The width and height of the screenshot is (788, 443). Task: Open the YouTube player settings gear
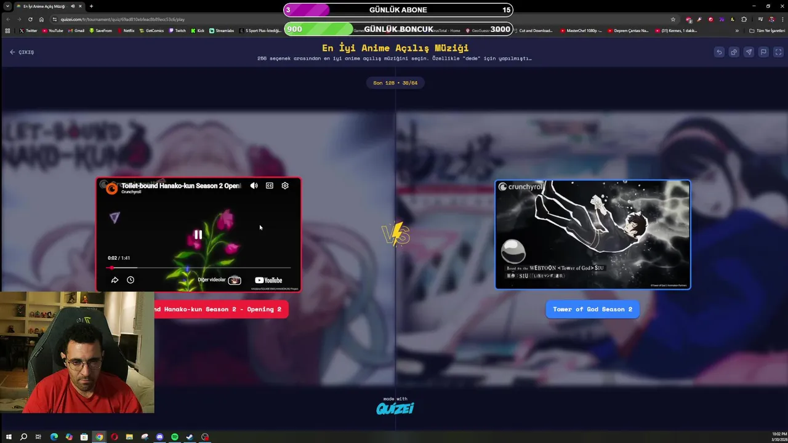(285, 186)
